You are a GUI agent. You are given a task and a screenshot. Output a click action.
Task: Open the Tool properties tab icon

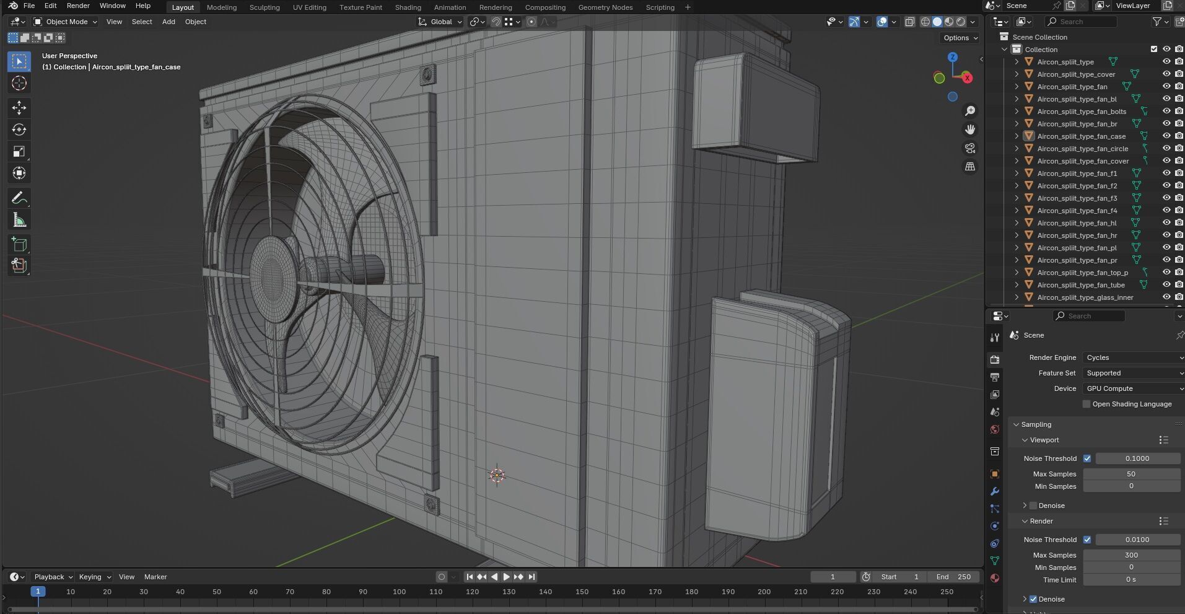click(x=995, y=337)
